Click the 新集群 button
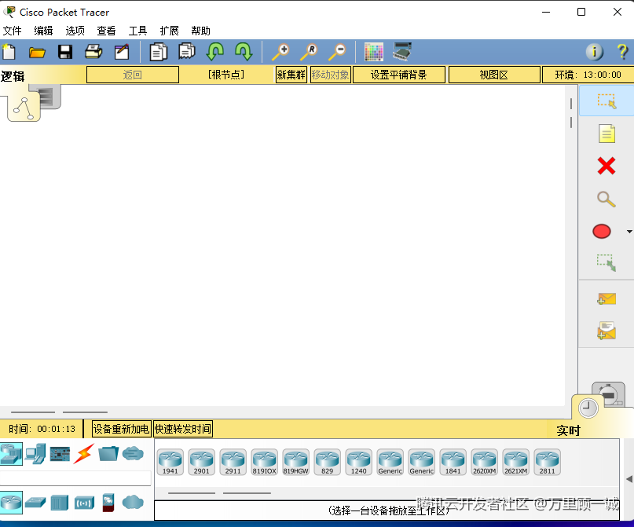 click(291, 75)
